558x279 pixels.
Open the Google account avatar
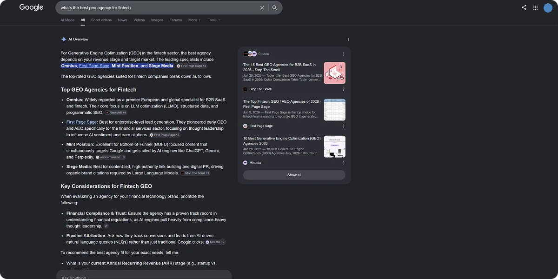click(x=548, y=7)
